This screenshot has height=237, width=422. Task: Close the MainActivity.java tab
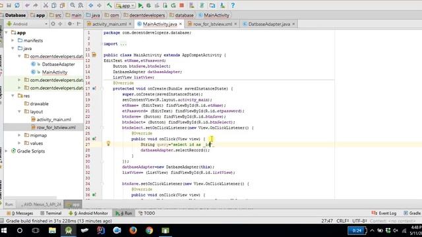181,24
